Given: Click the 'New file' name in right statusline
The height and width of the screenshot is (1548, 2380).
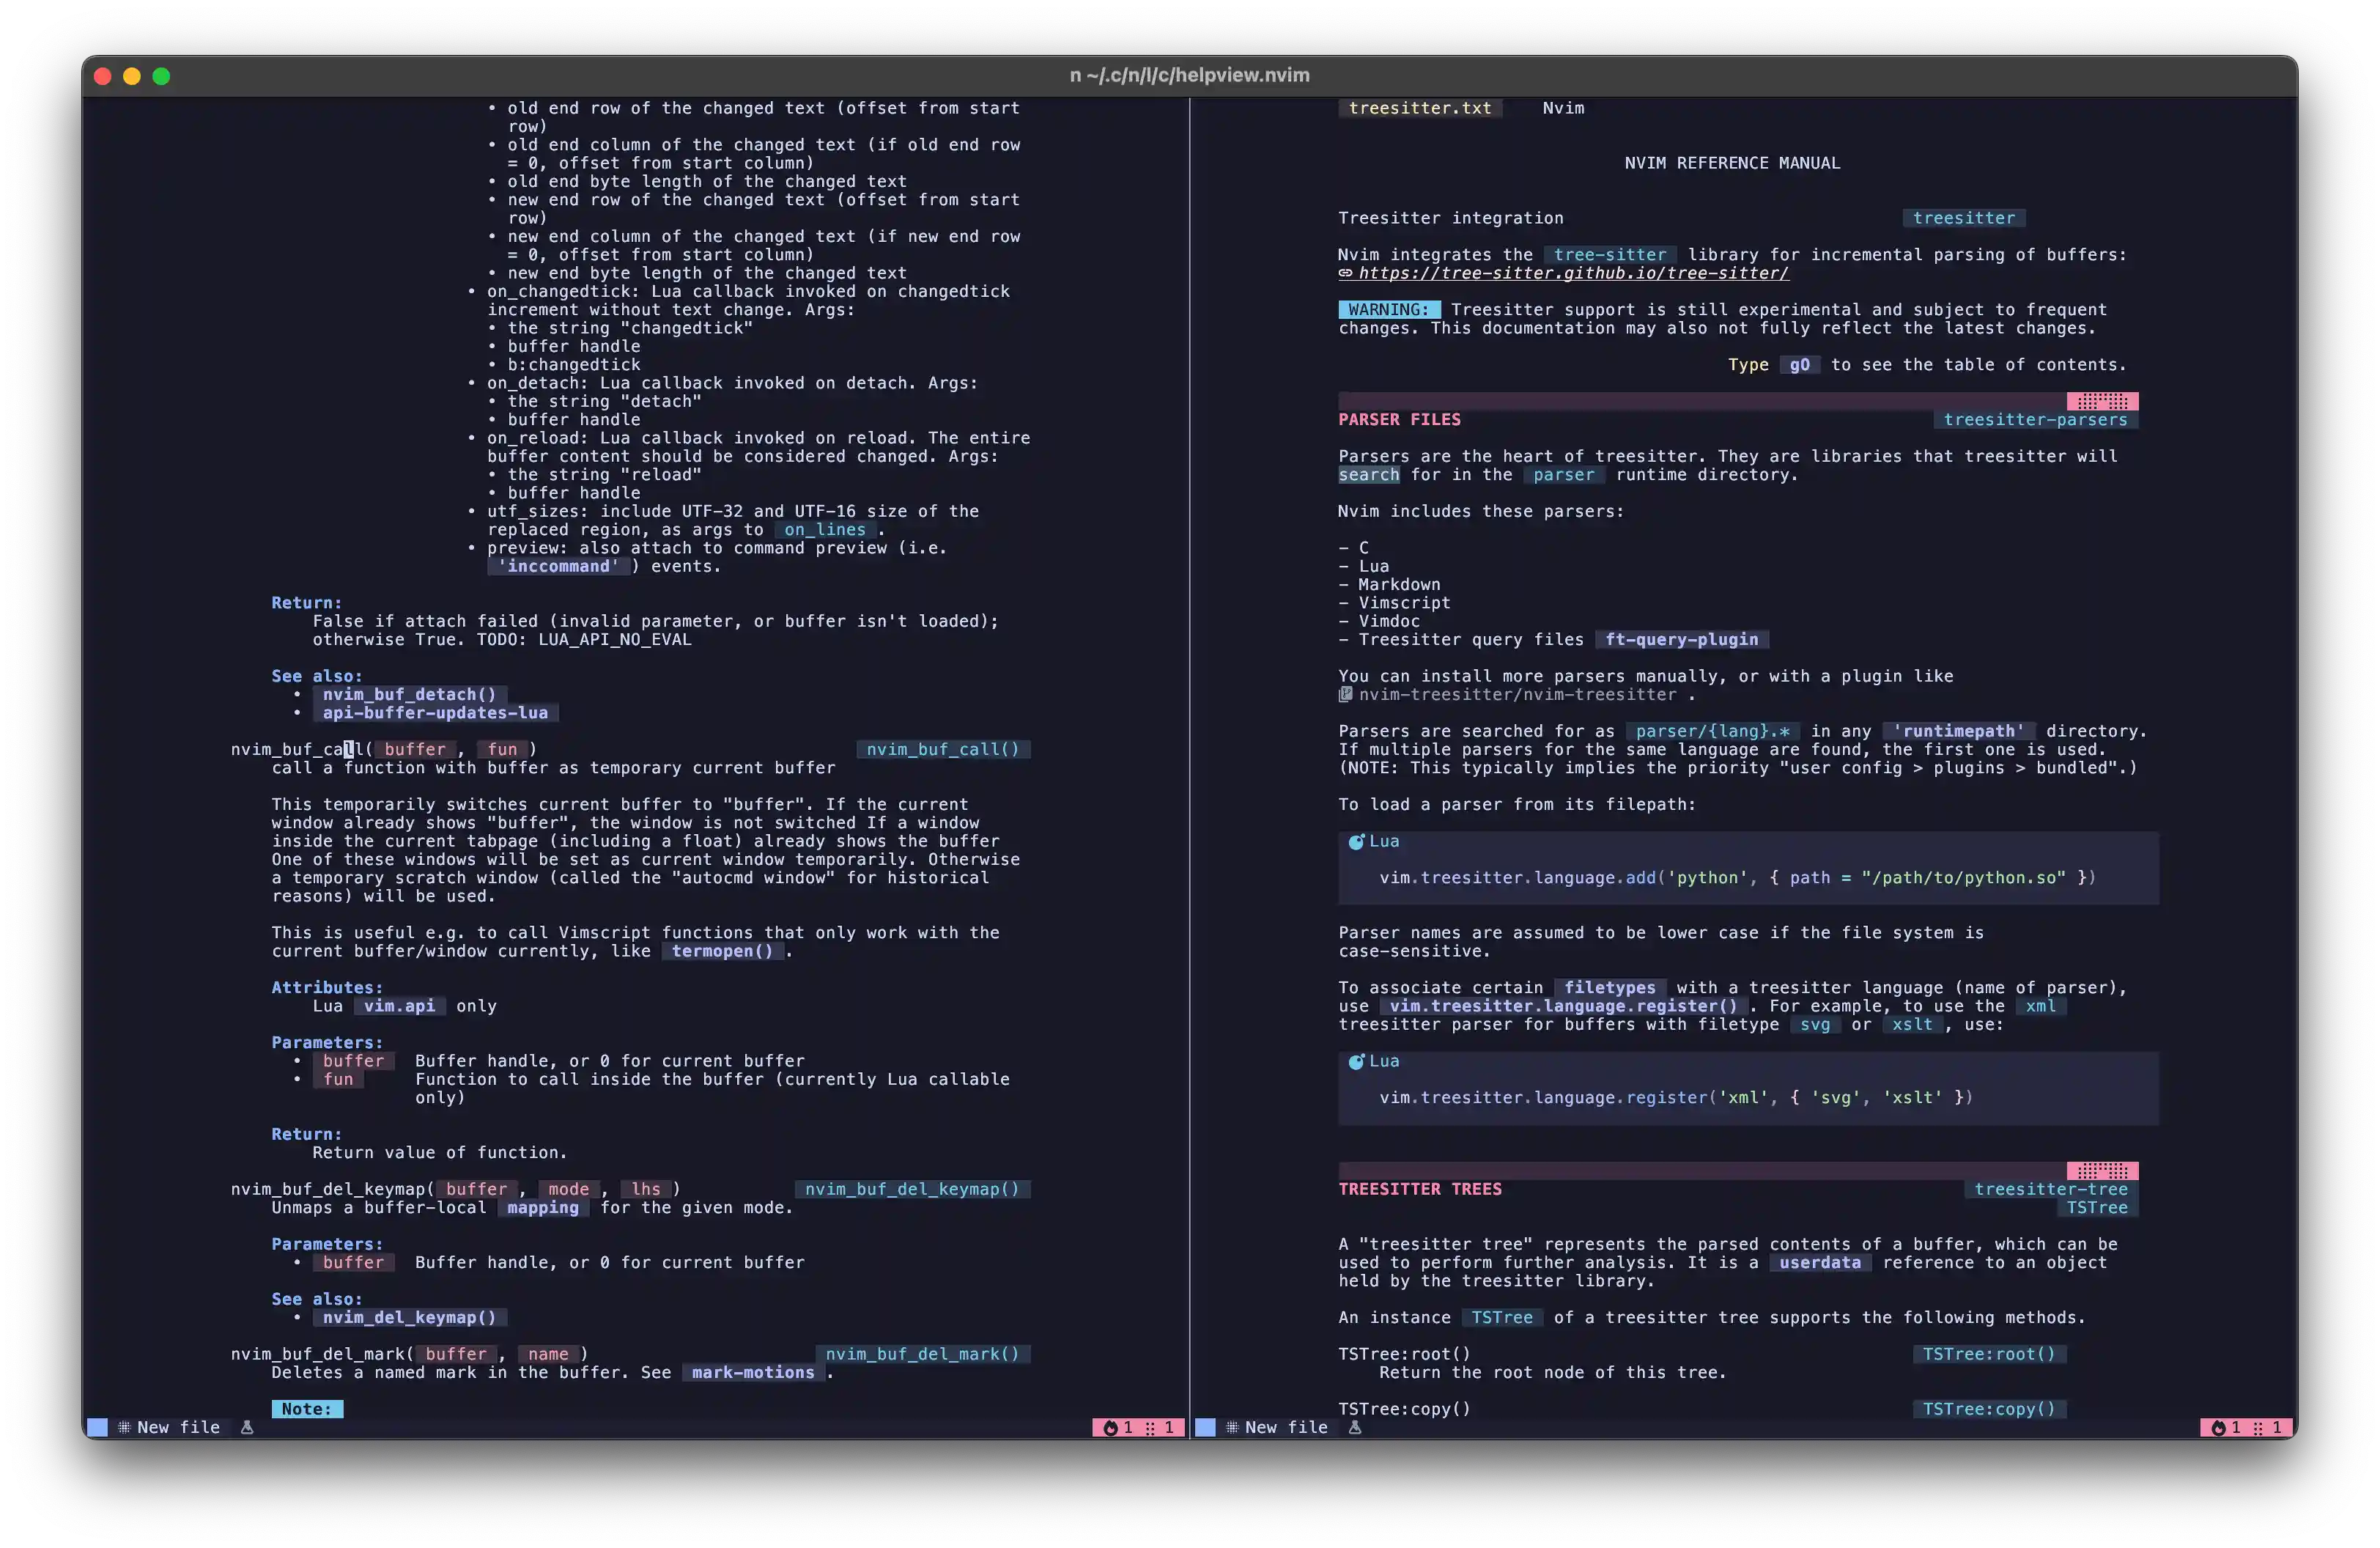Looking at the screenshot, I should click(x=1286, y=1427).
